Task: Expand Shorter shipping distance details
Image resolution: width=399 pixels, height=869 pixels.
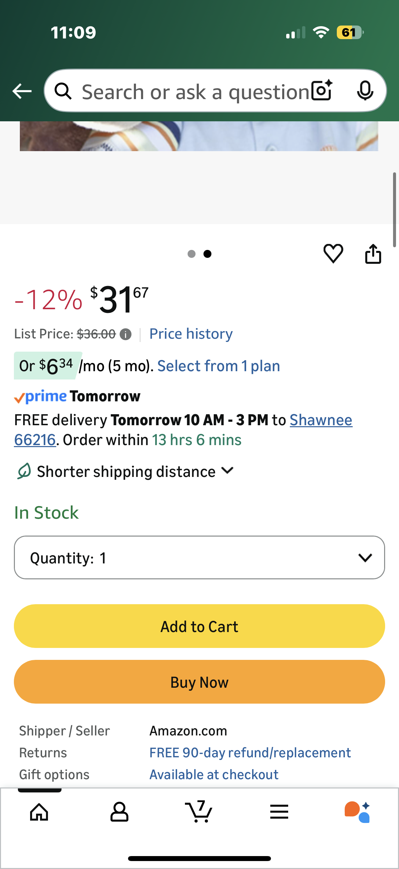Action: [x=135, y=471]
